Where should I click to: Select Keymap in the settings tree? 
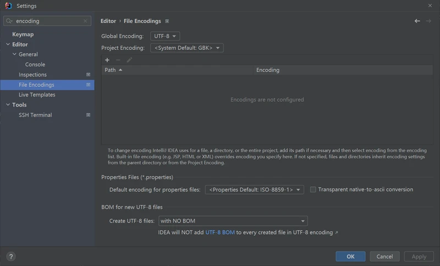pos(23,34)
